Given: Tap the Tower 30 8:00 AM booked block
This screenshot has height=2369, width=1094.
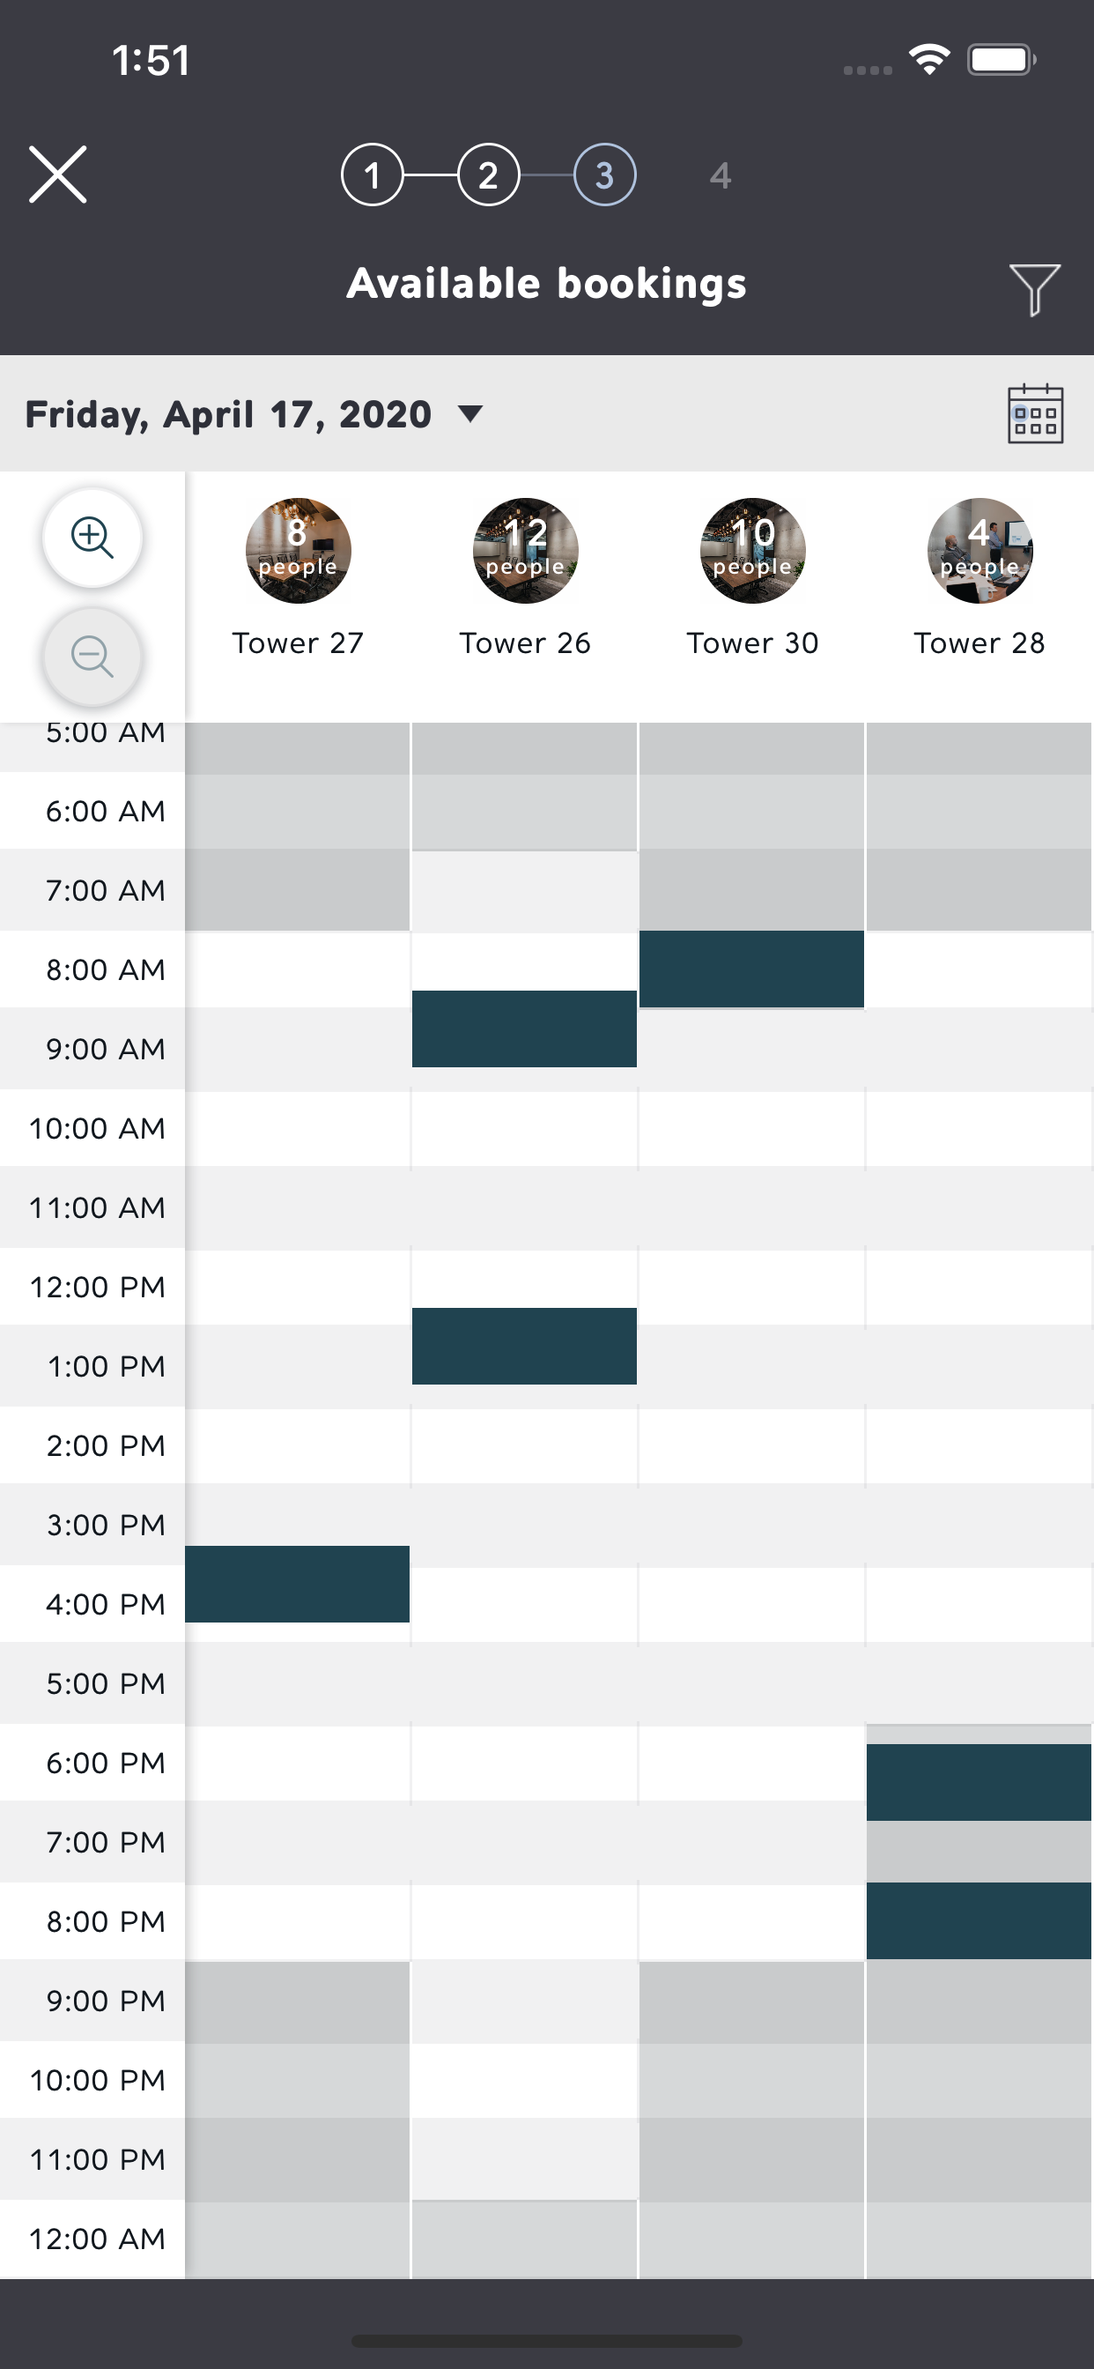Looking at the screenshot, I should (751, 969).
